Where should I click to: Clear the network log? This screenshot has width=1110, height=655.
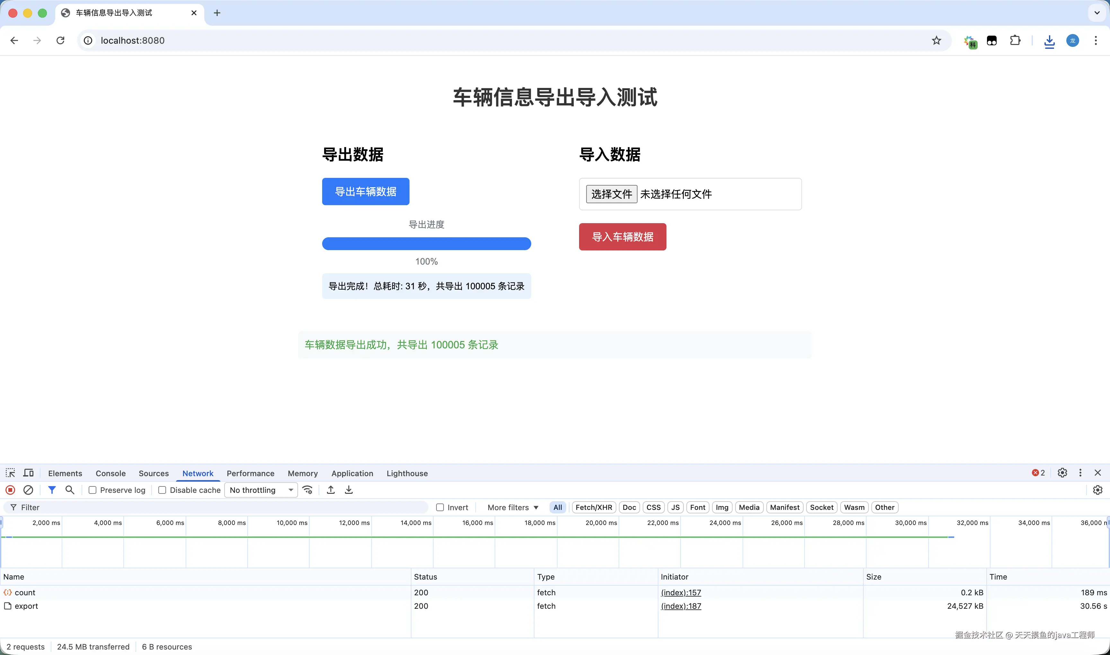pyautogui.click(x=28, y=490)
